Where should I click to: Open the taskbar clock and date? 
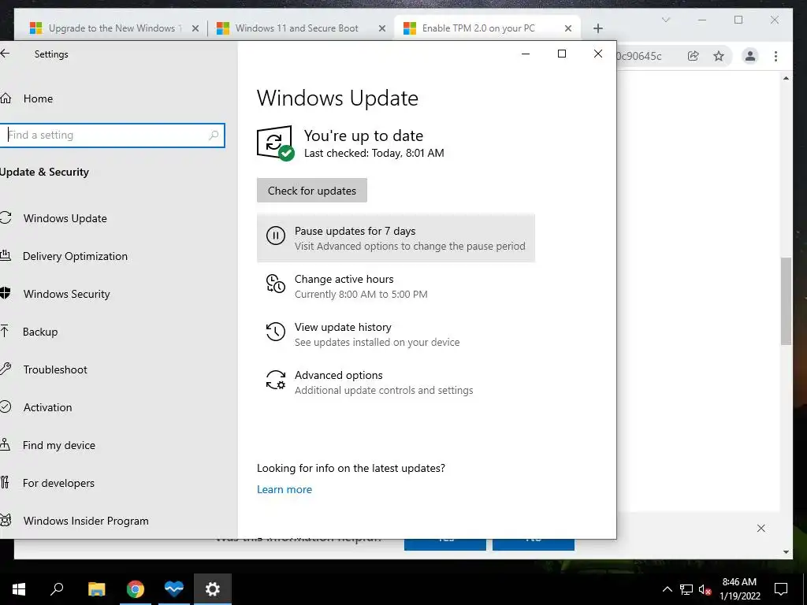(x=739, y=589)
